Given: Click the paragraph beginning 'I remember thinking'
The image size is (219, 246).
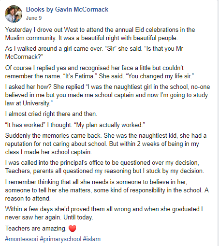Looking at the screenshot, I should (107, 190).
